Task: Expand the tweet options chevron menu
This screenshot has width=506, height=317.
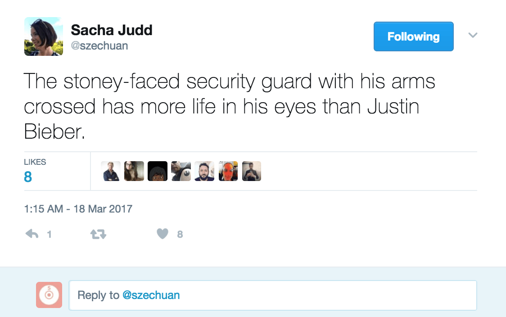Action: coord(473,35)
